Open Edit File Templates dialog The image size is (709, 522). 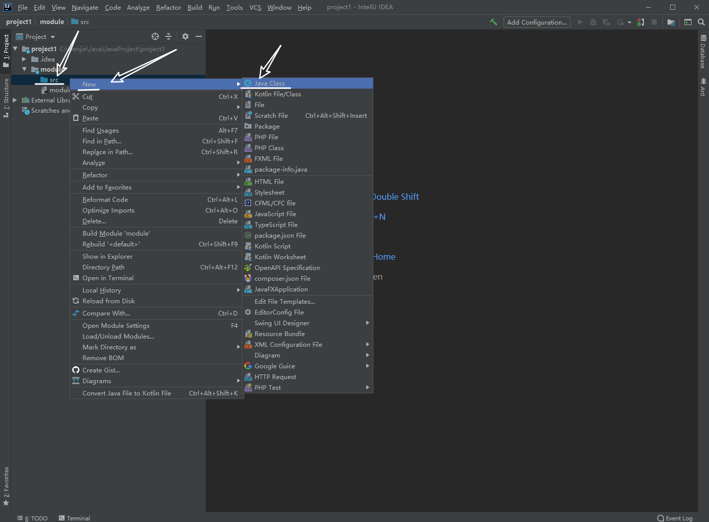[x=307, y=301]
